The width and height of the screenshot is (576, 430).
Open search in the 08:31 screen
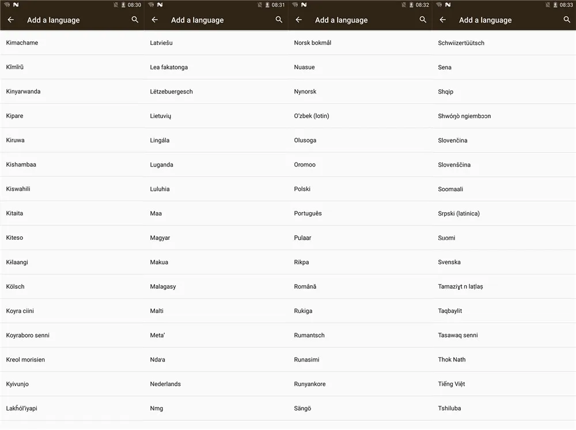tap(279, 20)
